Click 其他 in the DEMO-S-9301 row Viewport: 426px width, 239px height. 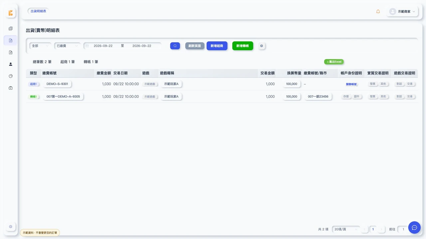coord(383,84)
